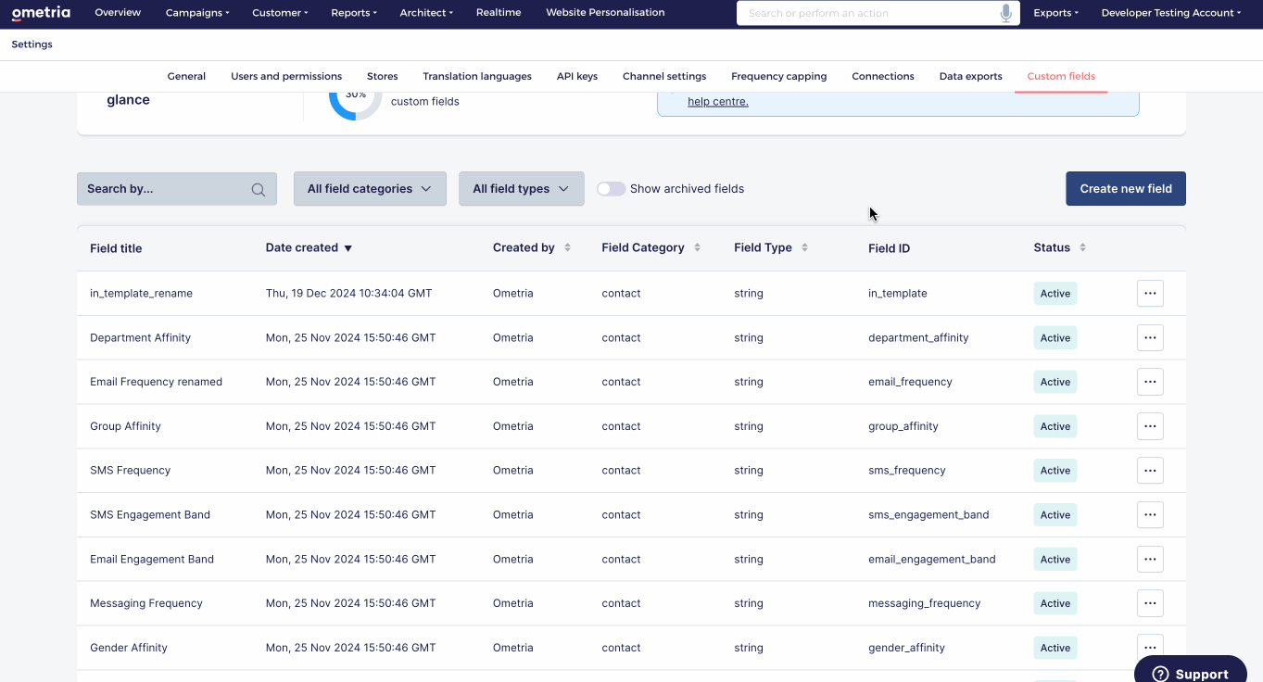Click the question mark Support icon
The width and height of the screenshot is (1263, 682).
(x=1160, y=674)
